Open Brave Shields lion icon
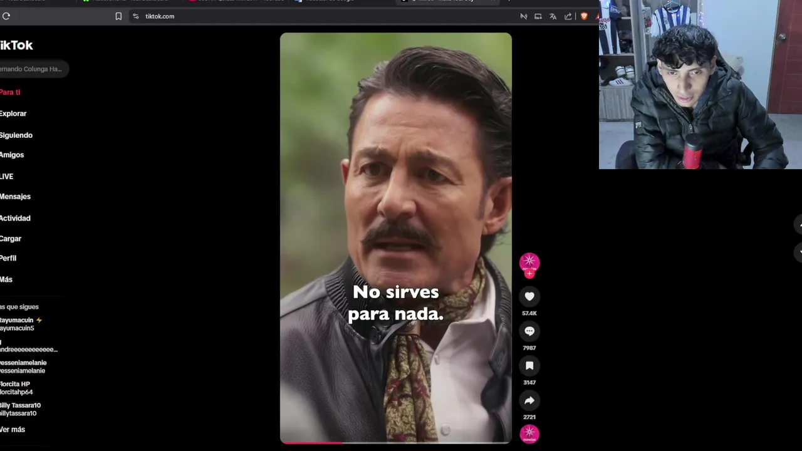Viewport: 802px width, 451px height. click(x=584, y=16)
